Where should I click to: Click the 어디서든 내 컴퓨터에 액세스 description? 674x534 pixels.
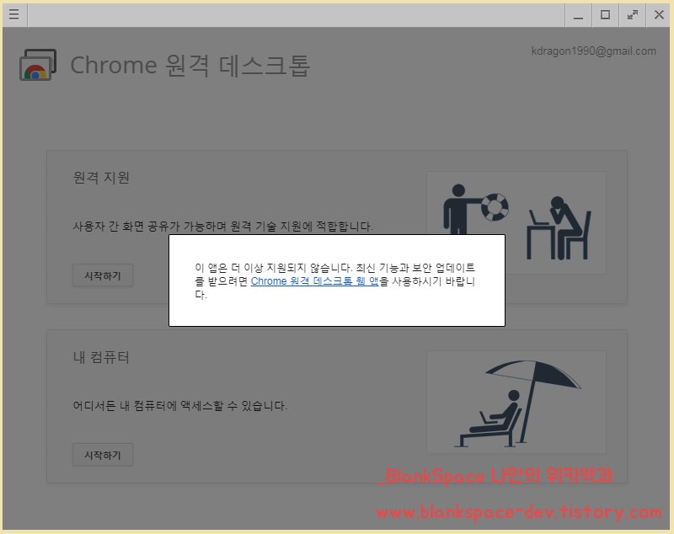(180, 405)
